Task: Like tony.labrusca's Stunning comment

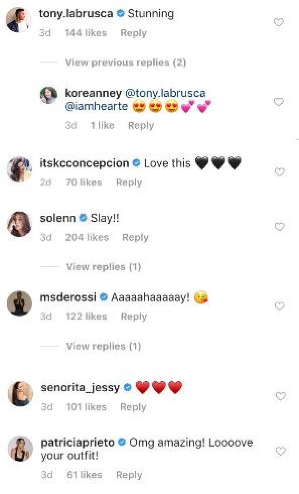Action: 278,22
